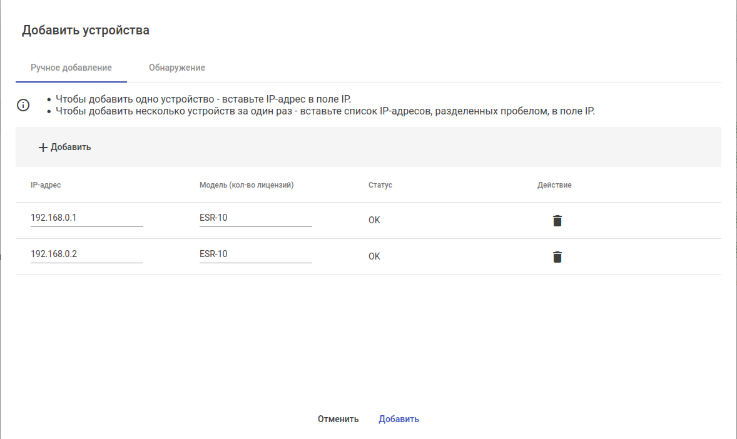This screenshot has height=439, width=737.
Task: Click the OK status for 192.168.0.1
Action: click(374, 220)
